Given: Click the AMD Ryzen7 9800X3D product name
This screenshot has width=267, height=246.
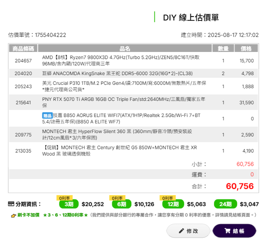Looking at the screenshot, I should 121,60.
